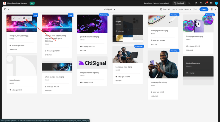Click citisignal-header-logo.svg file name
The image size is (220, 122).
click(x=89, y=73)
